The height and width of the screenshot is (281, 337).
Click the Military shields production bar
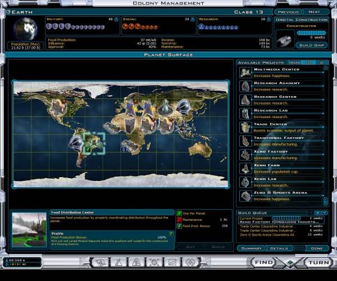click(75, 26)
